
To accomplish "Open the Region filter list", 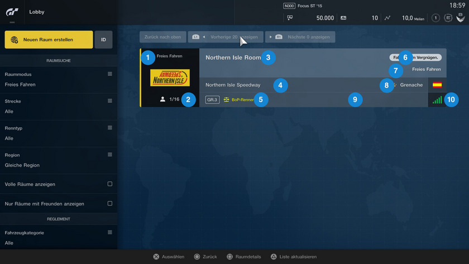I will [110, 155].
